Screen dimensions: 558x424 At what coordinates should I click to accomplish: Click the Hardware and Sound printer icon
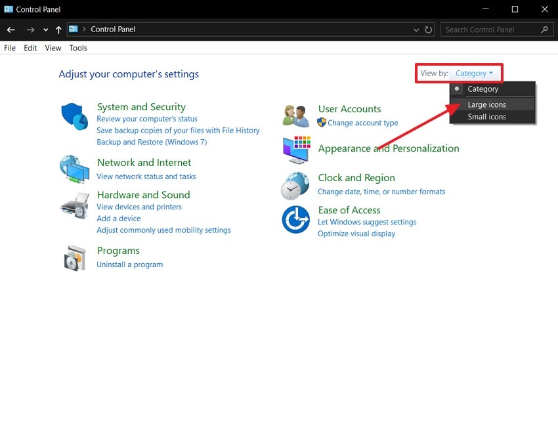(75, 206)
